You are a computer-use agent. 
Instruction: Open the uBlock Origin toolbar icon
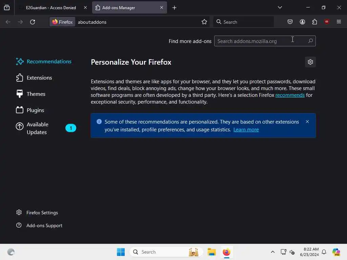(x=327, y=22)
